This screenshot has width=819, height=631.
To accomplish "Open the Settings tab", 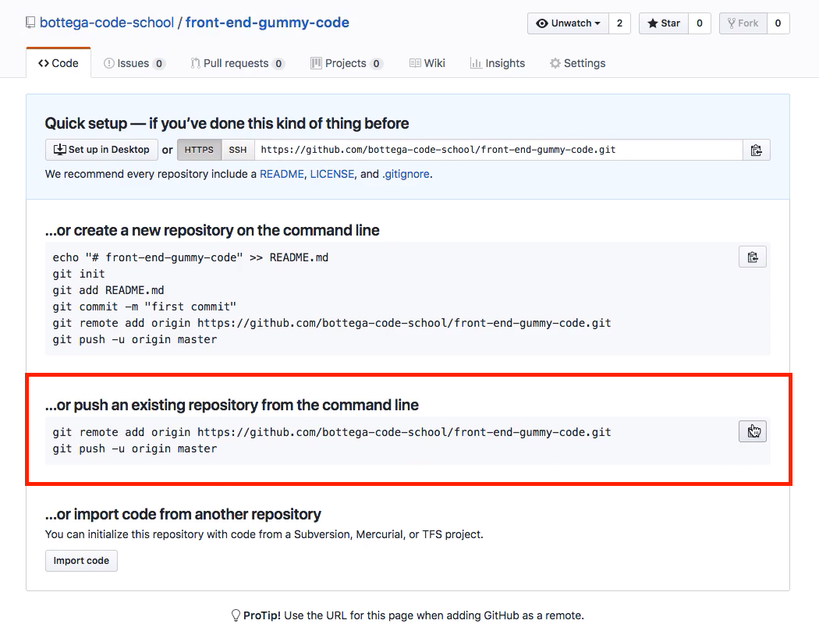I will click(x=578, y=63).
